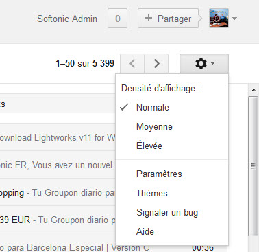Click the Softonic Admin account name
The image size is (259, 252).
67,19
